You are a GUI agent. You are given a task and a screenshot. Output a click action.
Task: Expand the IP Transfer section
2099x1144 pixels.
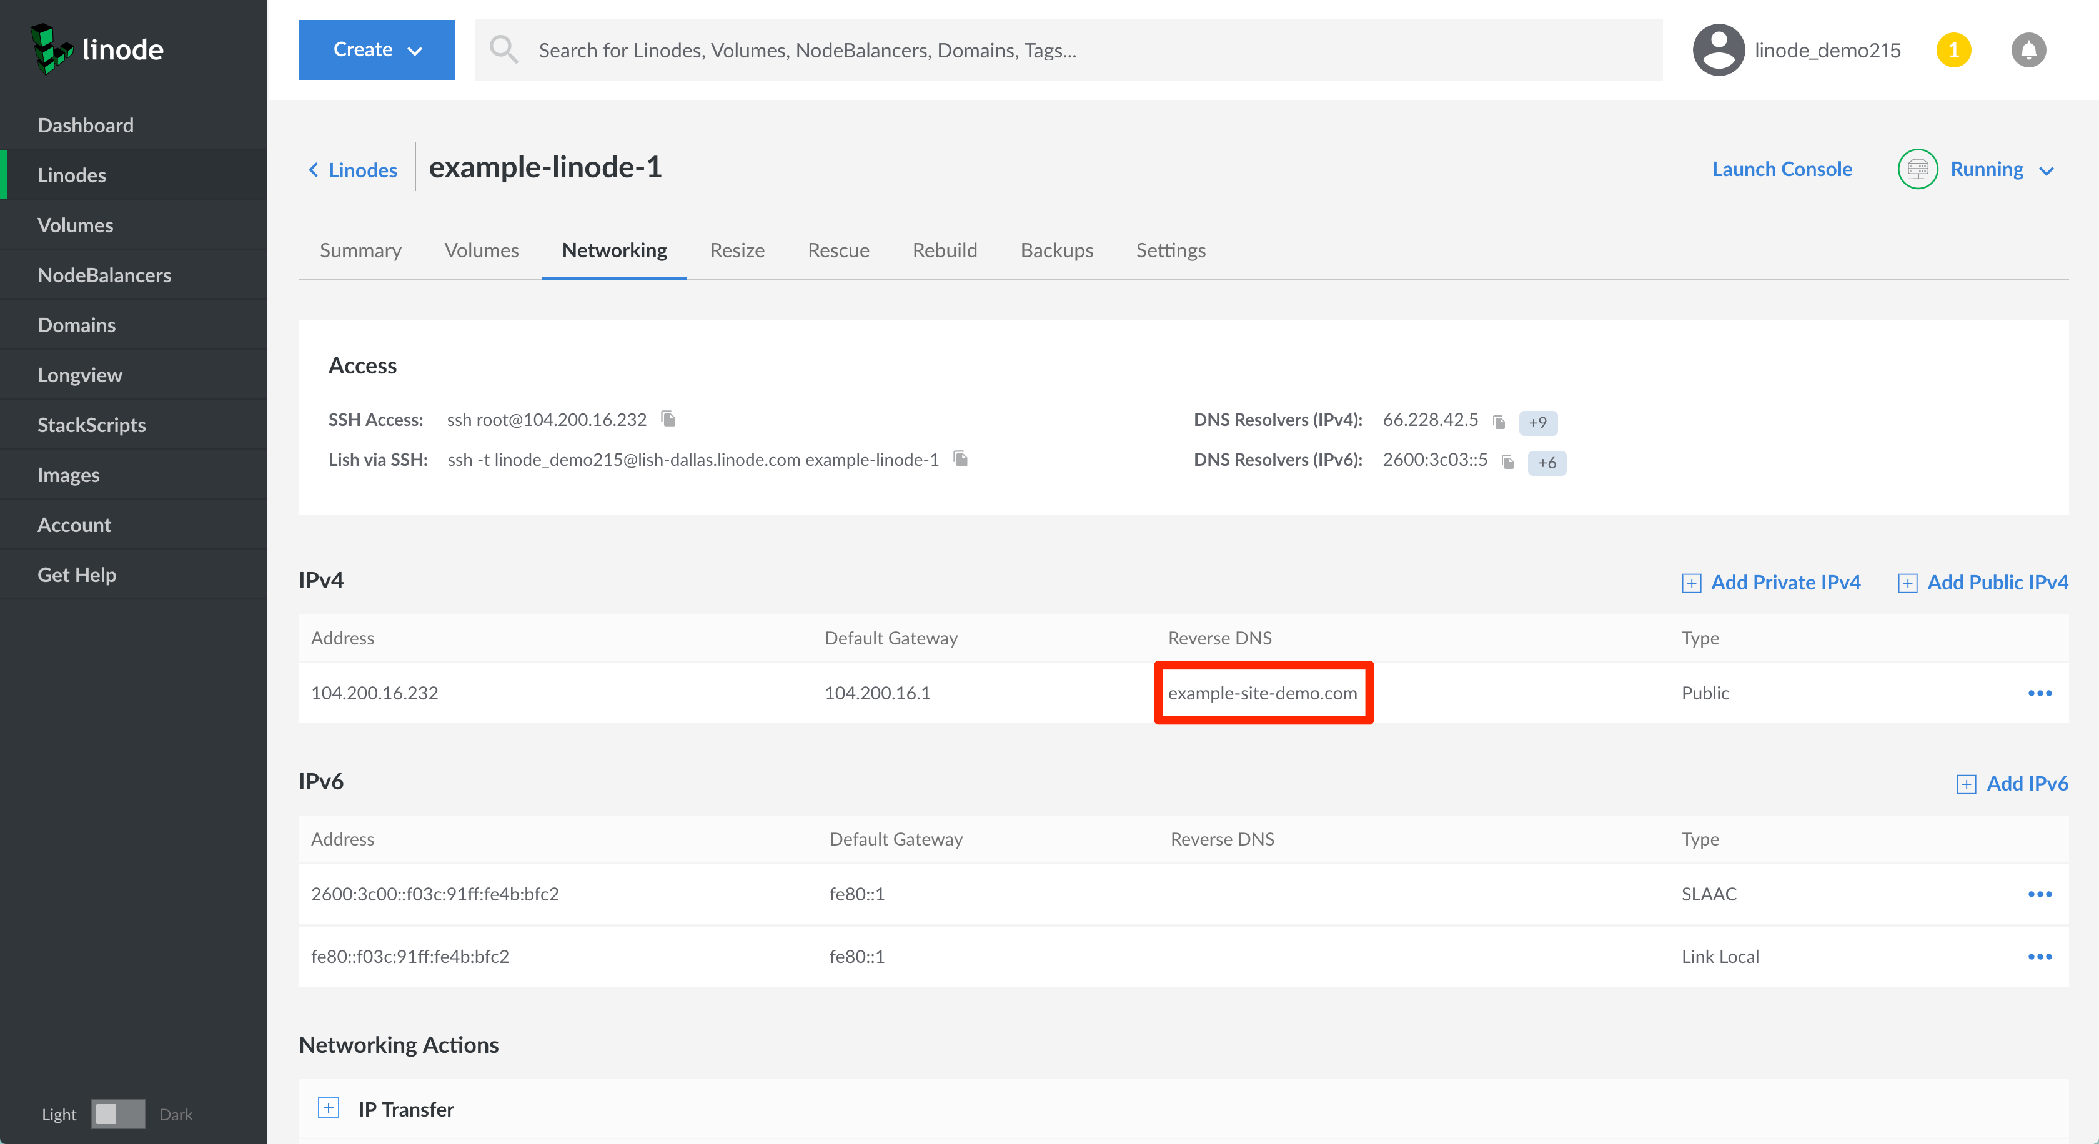(x=329, y=1108)
